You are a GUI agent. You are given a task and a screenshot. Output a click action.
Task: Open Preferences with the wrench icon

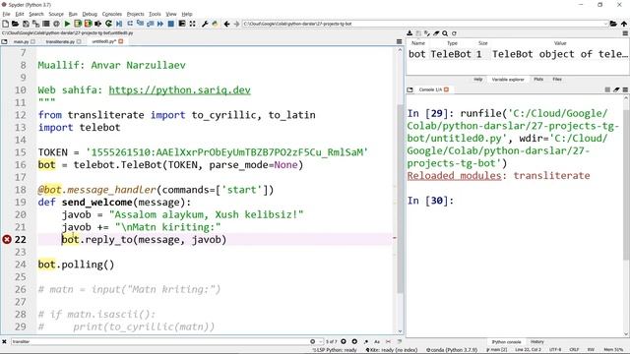click(x=205, y=24)
